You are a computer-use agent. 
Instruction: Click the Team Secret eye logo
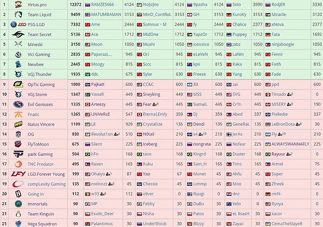18,35
